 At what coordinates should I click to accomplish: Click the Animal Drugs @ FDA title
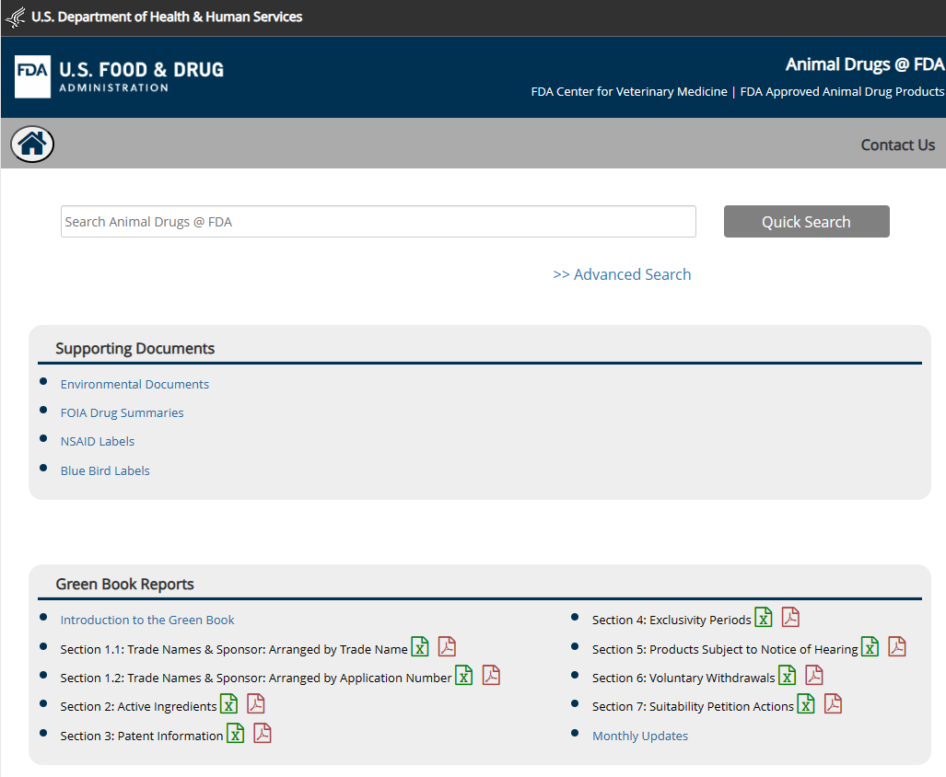(865, 64)
